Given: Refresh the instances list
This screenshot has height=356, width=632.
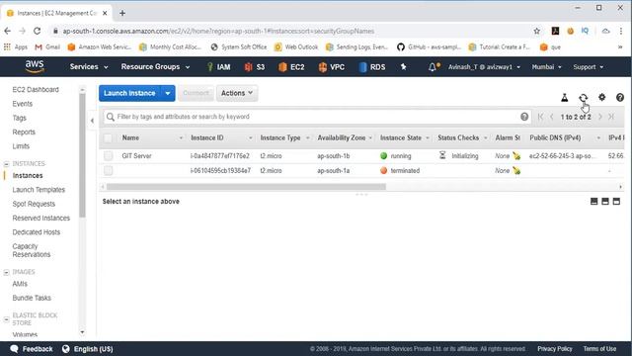Looking at the screenshot, I should point(584,97).
